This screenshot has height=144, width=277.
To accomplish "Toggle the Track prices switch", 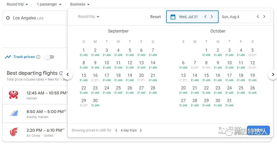I will (50, 57).
